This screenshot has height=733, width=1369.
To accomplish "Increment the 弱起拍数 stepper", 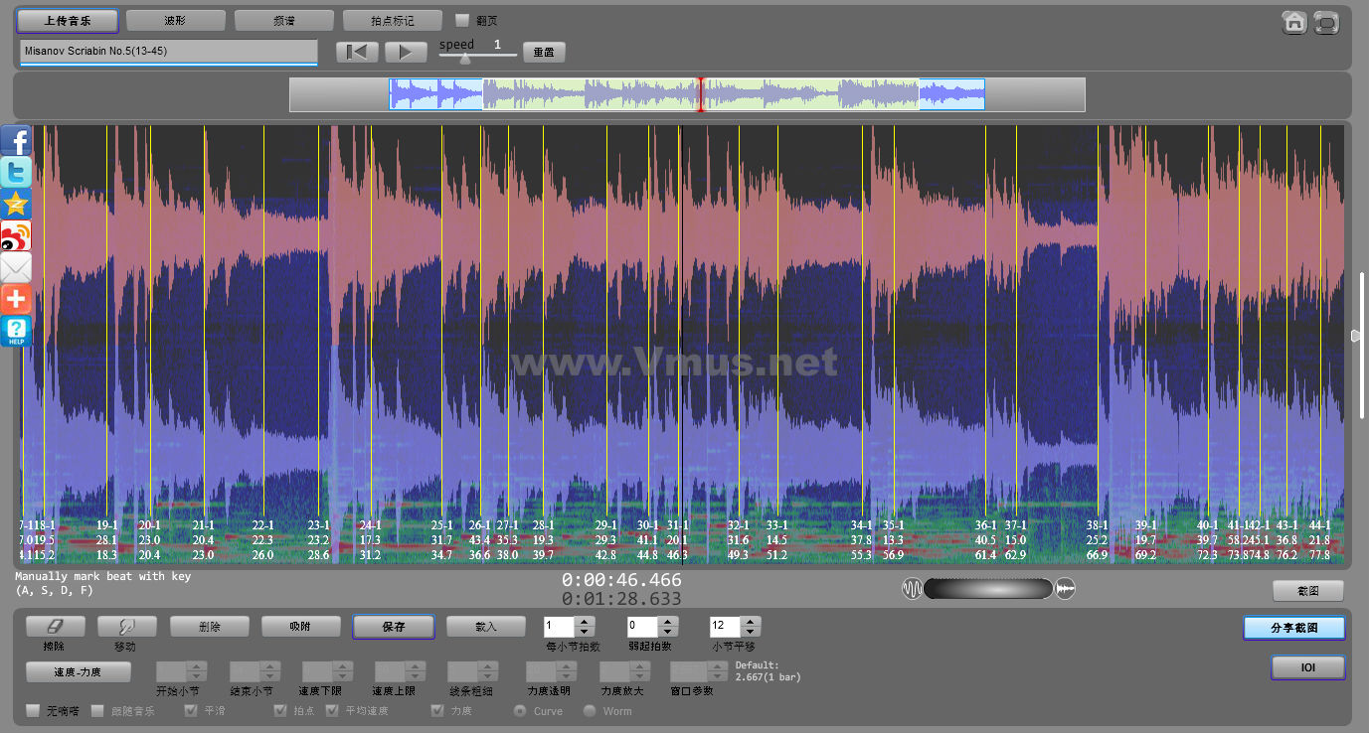I will [x=668, y=622].
